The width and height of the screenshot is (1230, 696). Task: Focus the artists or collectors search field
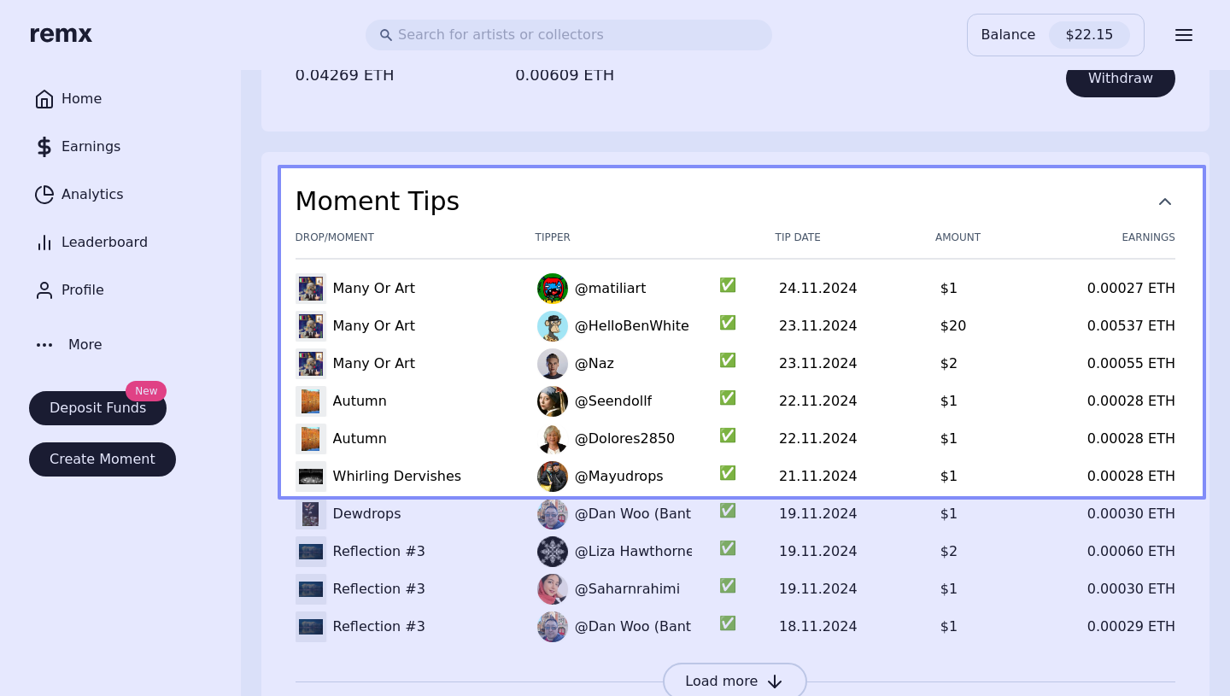point(581,35)
